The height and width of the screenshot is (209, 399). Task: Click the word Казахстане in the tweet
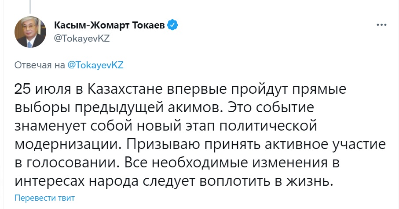pyautogui.click(x=119, y=89)
